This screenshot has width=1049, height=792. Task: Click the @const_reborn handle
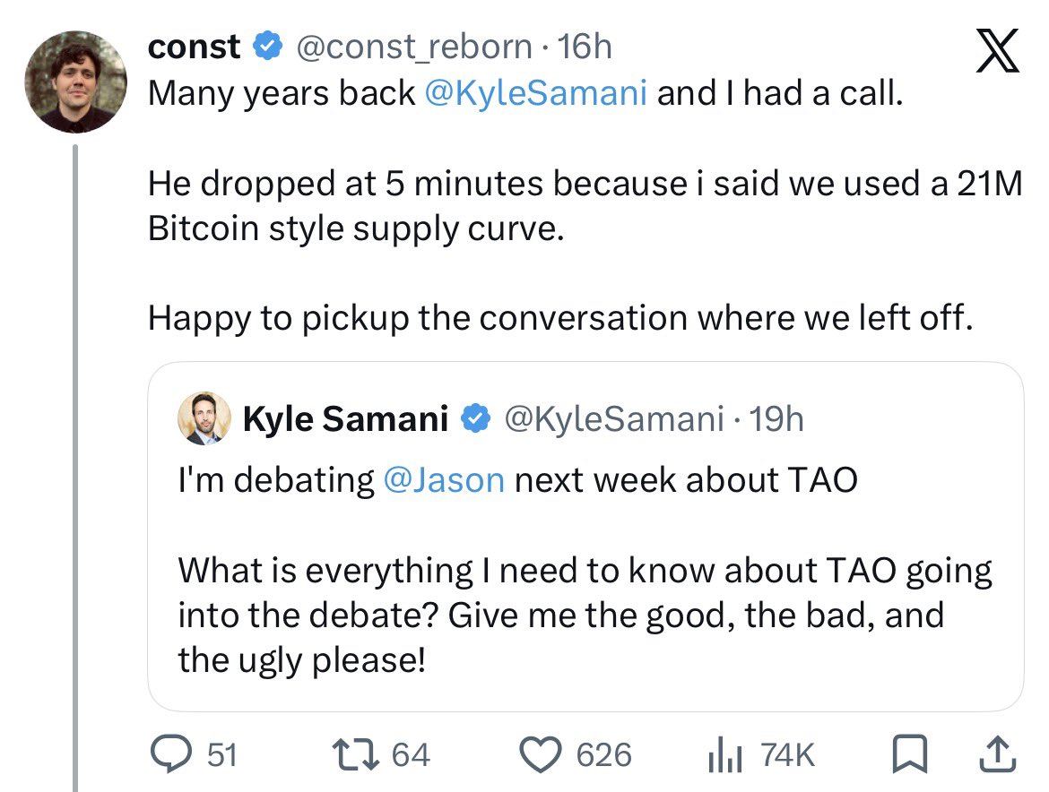click(x=412, y=47)
